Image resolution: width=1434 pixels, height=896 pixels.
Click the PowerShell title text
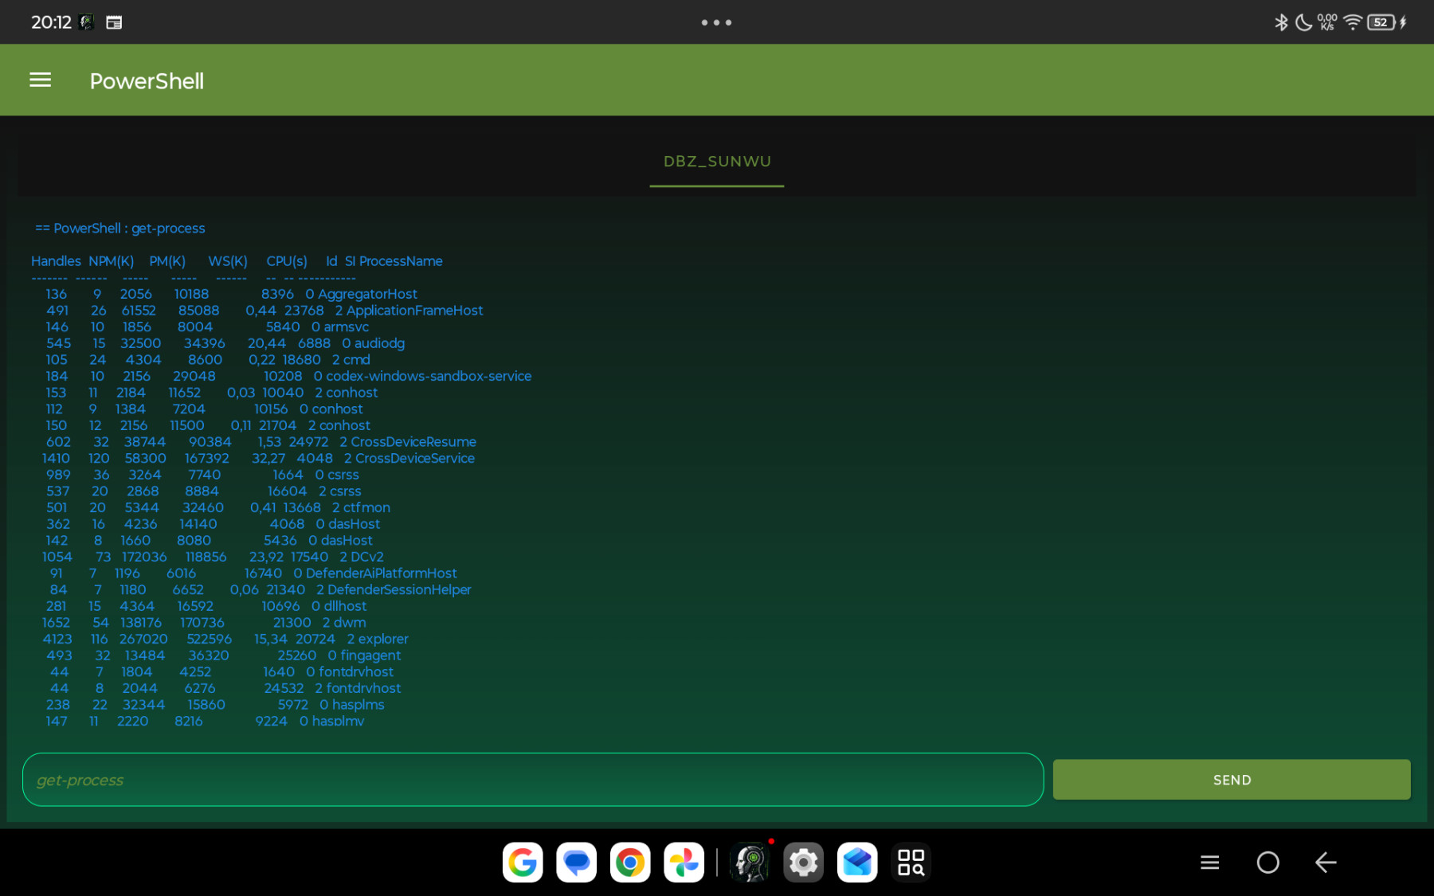[x=147, y=81]
